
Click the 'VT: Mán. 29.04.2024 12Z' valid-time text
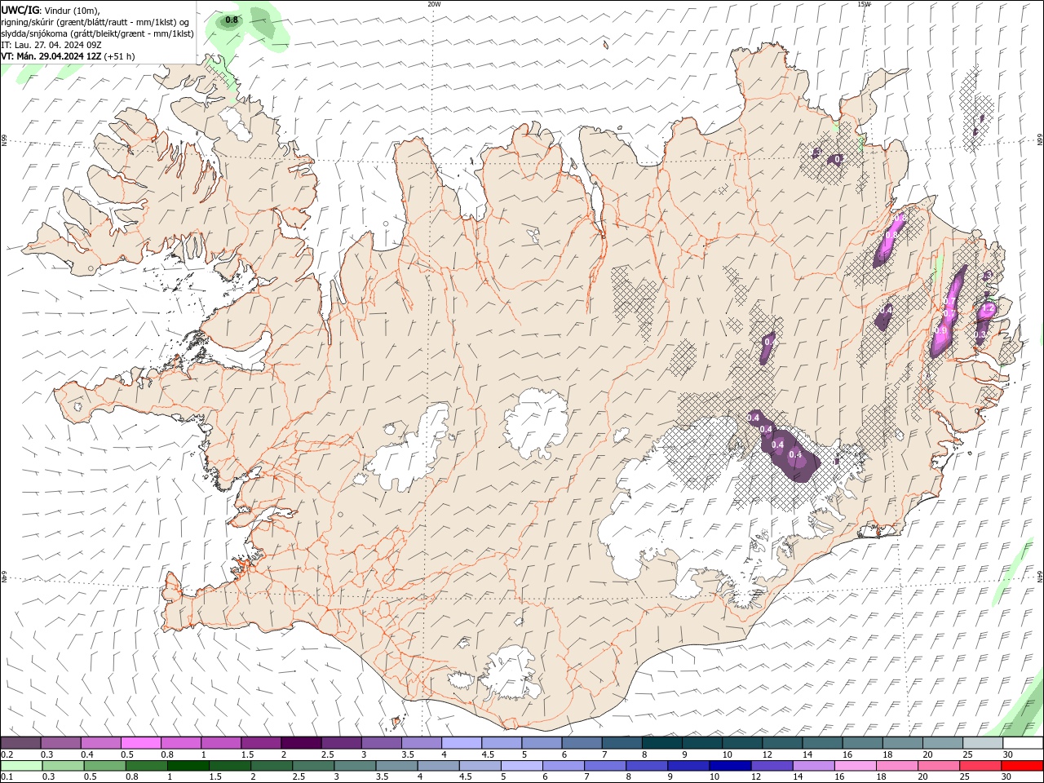click(x=51, y=56)
